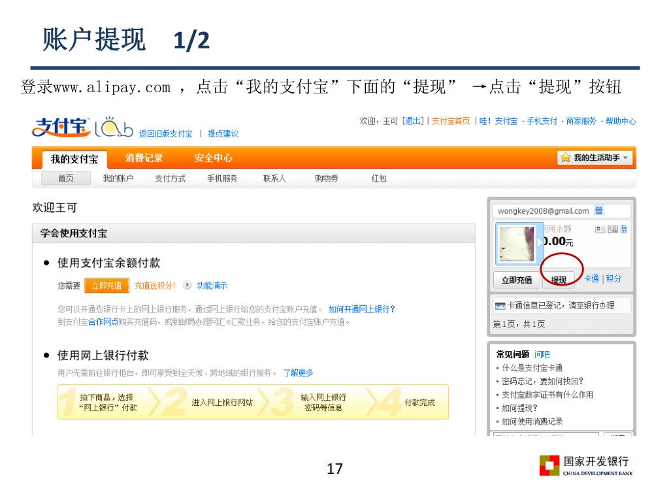Switch to the 我的支付宝 tab
This screenshot has width=669, height=502.
point(74,159)
